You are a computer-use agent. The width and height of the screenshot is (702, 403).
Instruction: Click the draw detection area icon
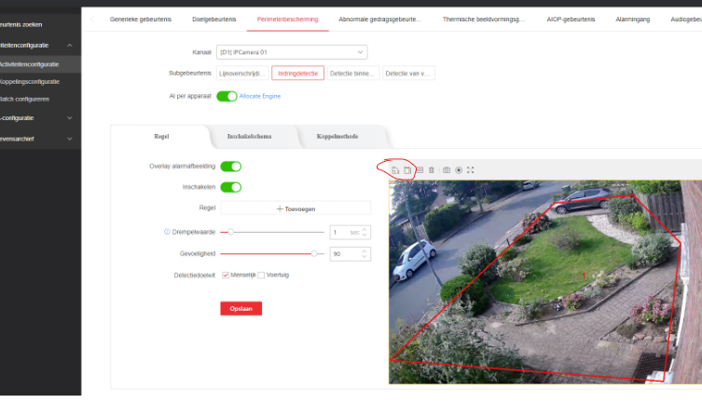395,170
